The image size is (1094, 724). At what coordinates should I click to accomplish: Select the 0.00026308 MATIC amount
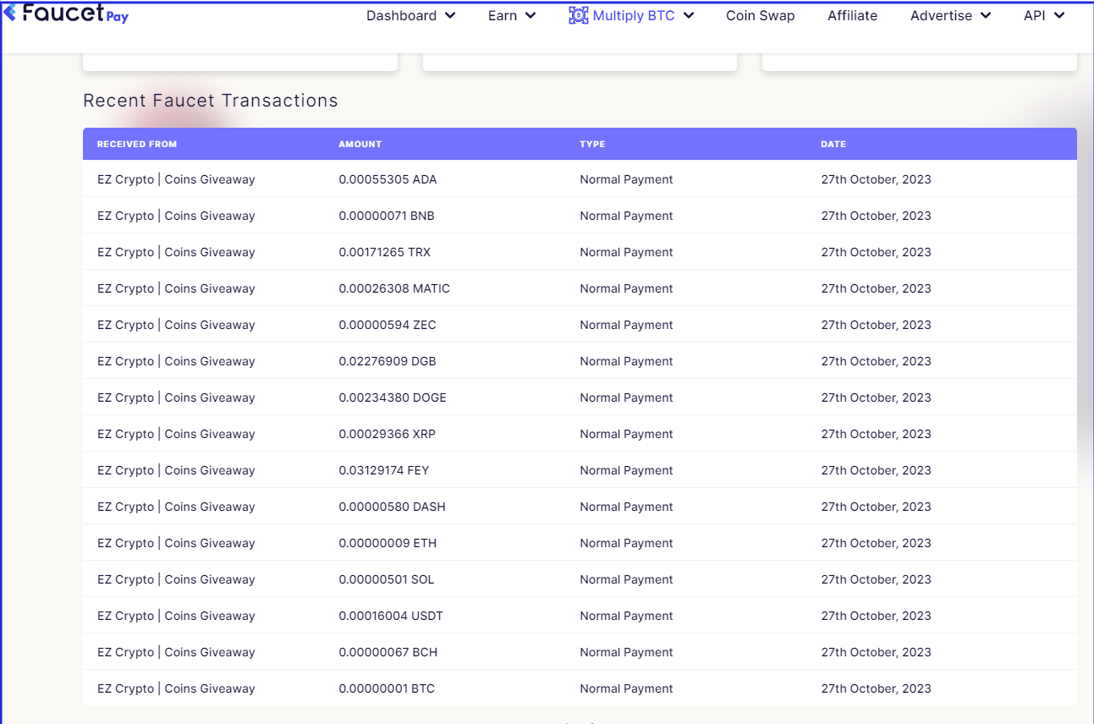(394, 288)
